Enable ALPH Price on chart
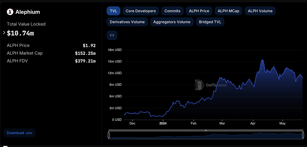The height and width of the screenshot is (147, 307). pos(199,11)
